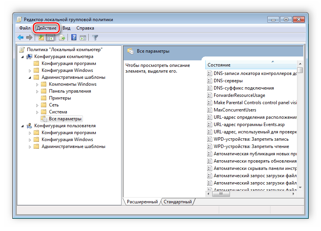Go up one level with folder-arrow icon
The width and height of the screenshot is (321, 231).
[41, 38]
